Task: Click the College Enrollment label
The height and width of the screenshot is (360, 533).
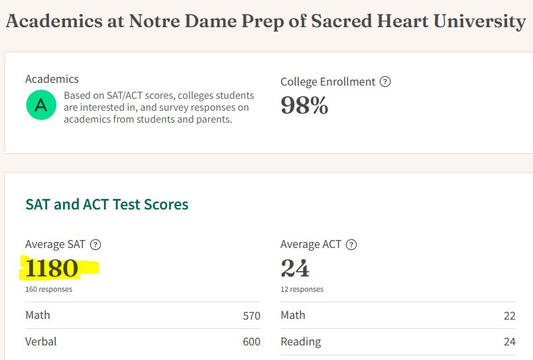Action: click(x=328, y=82)
